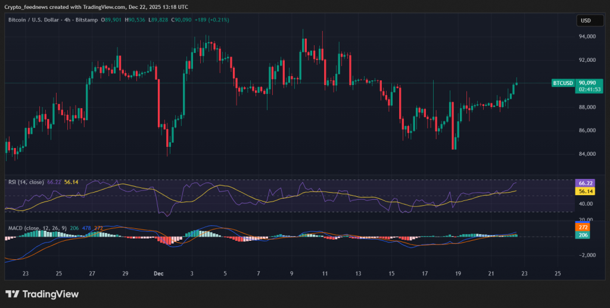This screenshot has height=308, width=610.
Task: Click the yellow 56.14 RSI average tag
Action: [586, 191]
